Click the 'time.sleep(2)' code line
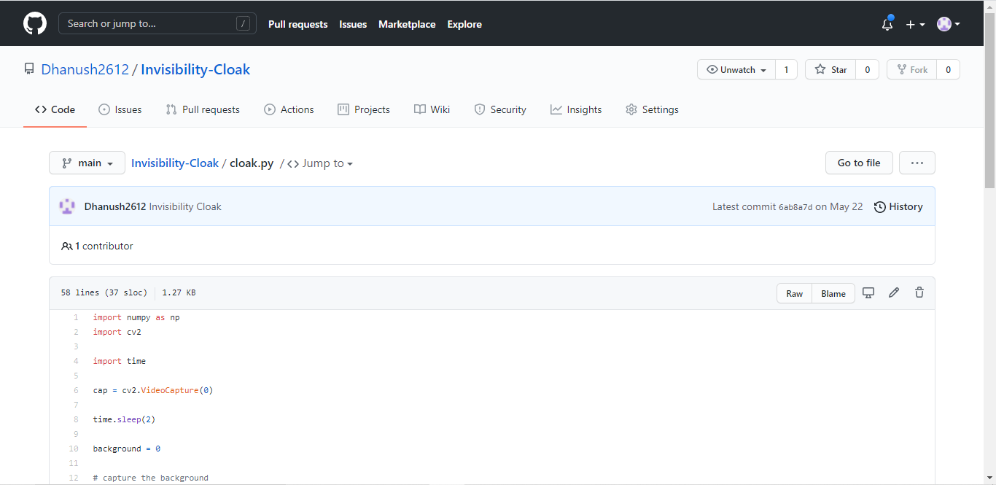The width and height of the screenshot is (996, 485). point(124,419)
